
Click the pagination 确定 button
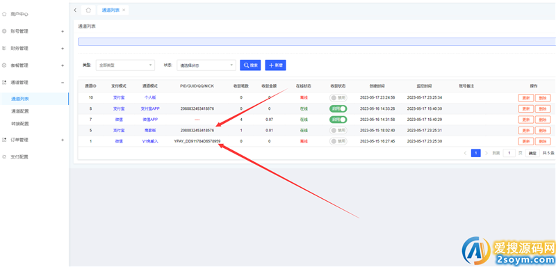(x=532, y=153)
